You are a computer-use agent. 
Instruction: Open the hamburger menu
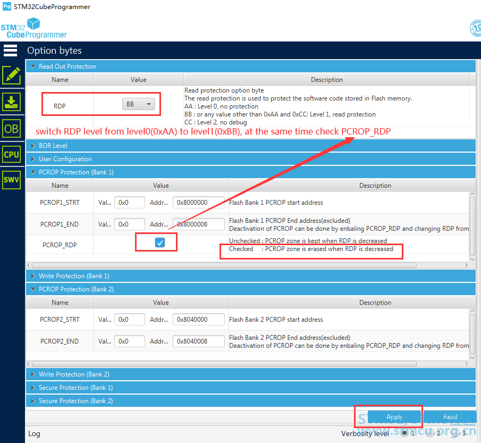[10, 51]
